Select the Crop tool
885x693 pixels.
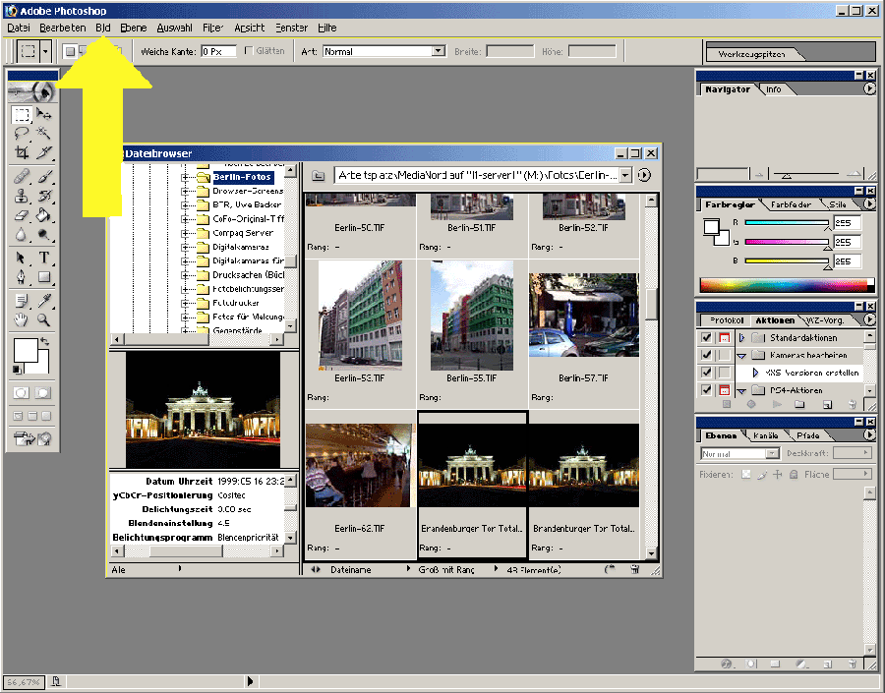click(22, 152)
